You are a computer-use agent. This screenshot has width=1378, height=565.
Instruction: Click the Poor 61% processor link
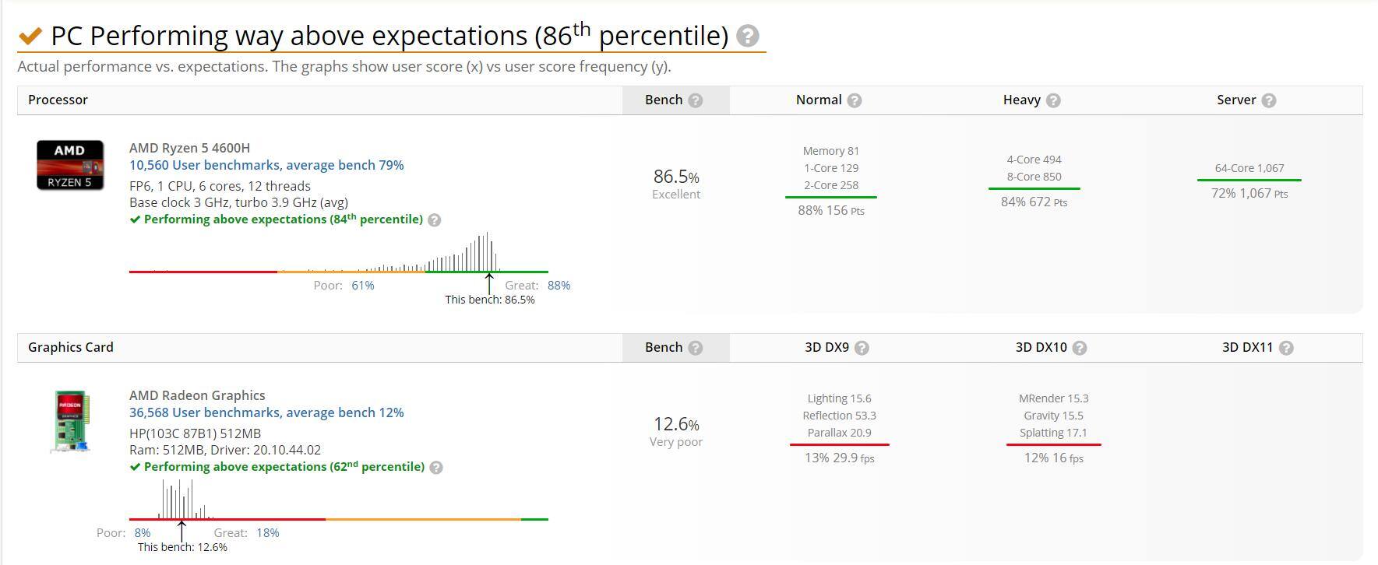pos(362,286)
